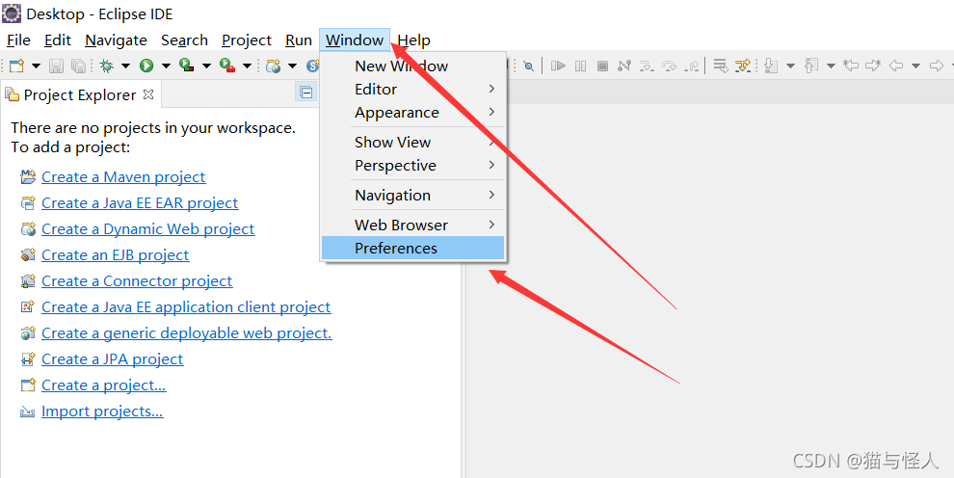Expand the Editor submenu

[x=413, y=90]
